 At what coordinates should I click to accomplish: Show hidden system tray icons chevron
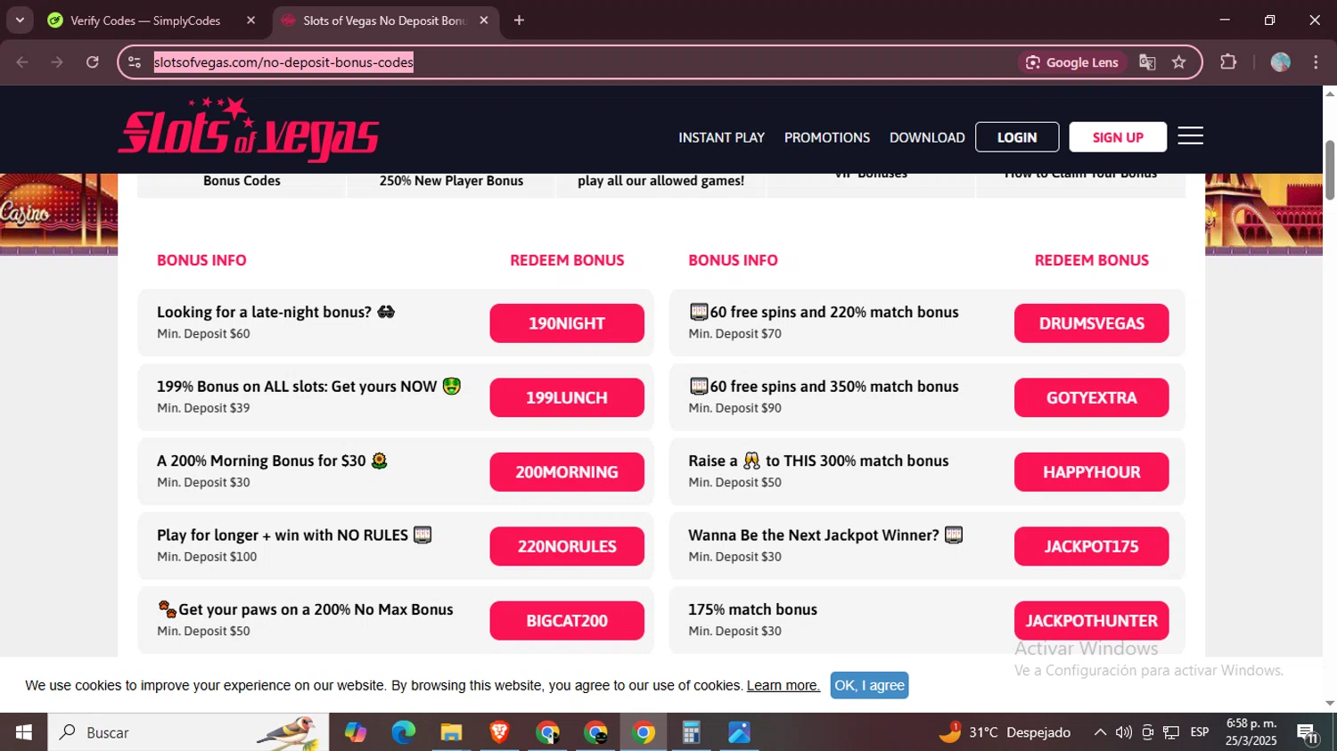pyautogui.click(x=1100, y=732)
